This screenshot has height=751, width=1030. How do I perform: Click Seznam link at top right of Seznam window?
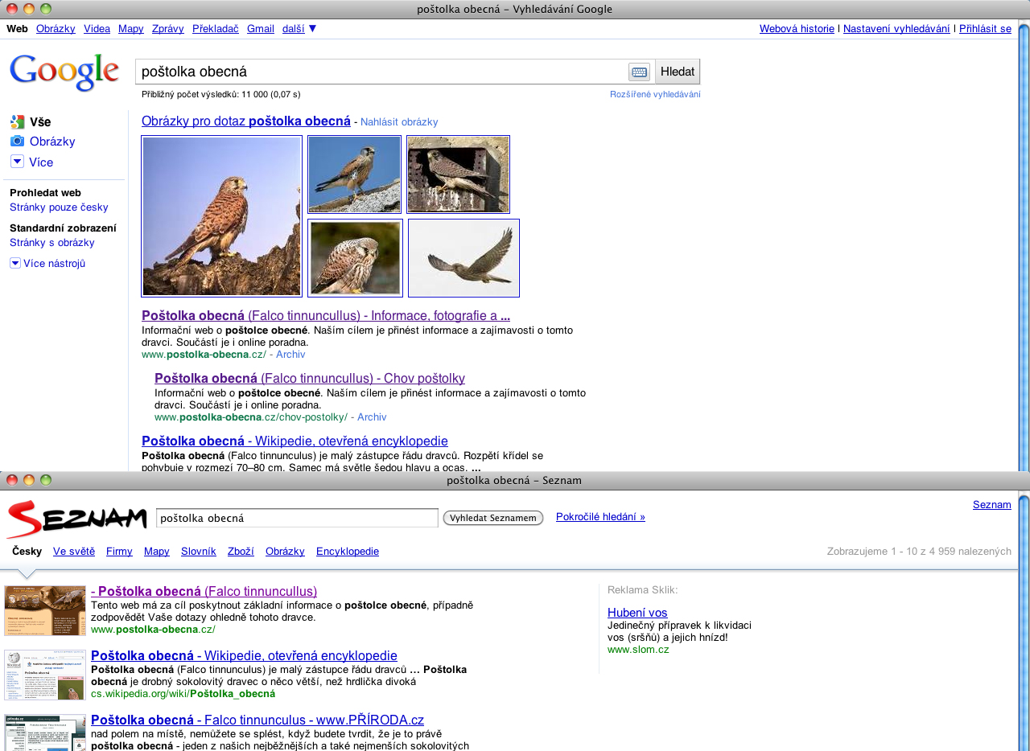coord(992,504)
